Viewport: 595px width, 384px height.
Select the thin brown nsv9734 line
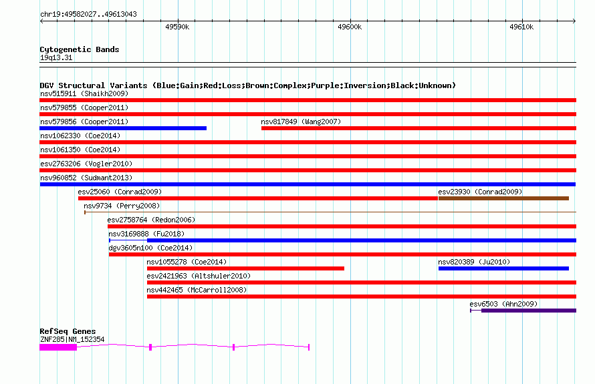coord(330,212)
